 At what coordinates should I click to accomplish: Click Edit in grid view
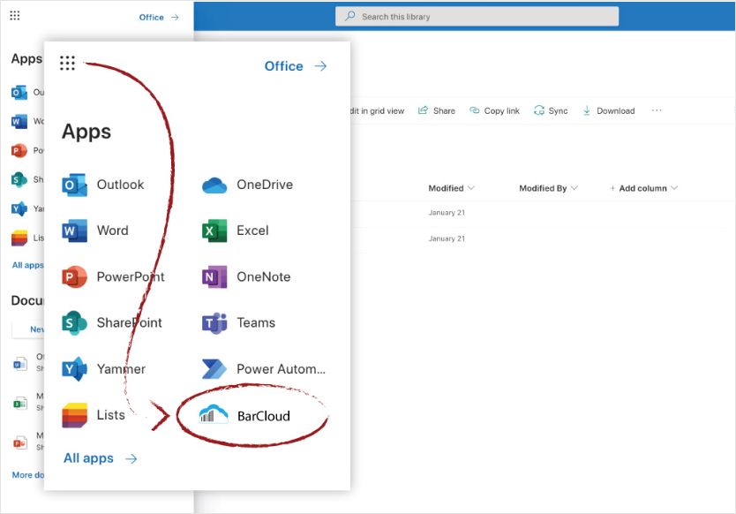coord(377,111)
